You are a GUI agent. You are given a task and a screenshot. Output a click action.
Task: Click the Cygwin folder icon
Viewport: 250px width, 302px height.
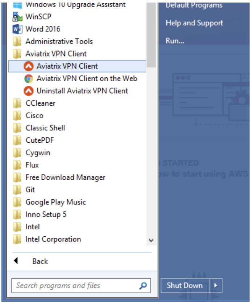pyautogui.click(x=17, y=153)
